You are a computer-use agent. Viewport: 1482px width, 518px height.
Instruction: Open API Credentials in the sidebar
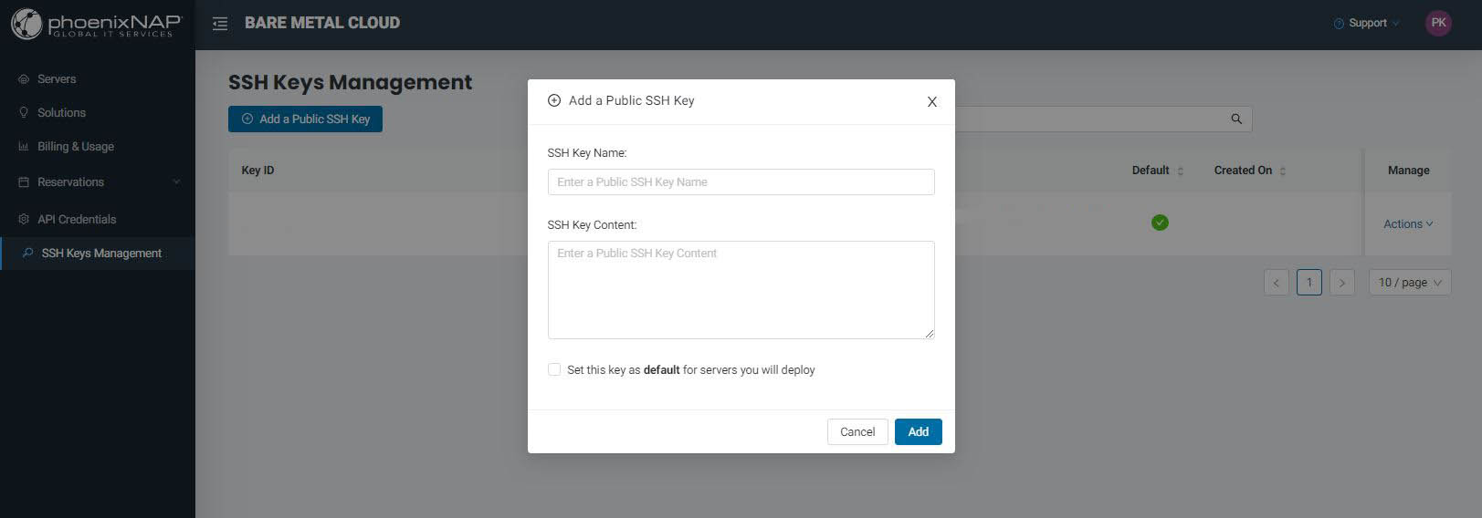pyautogui.click(x=77, y=220)
